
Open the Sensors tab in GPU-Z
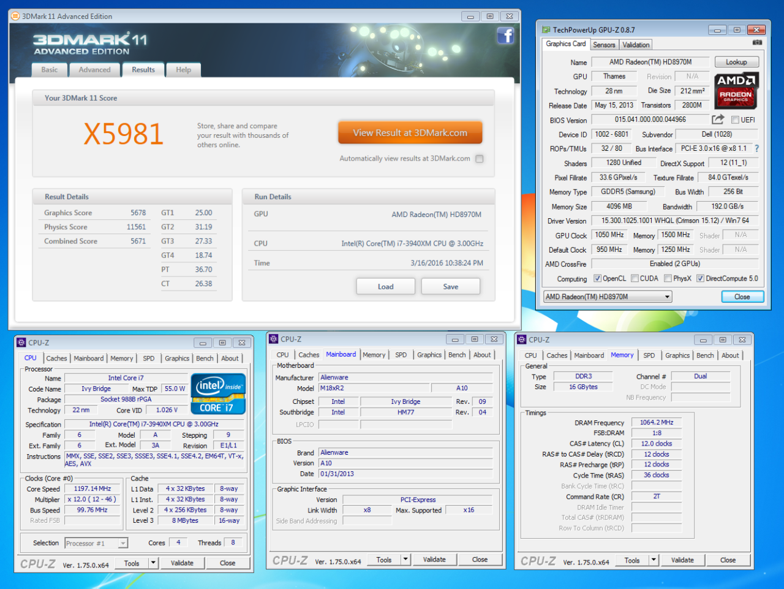click(604, 45)
